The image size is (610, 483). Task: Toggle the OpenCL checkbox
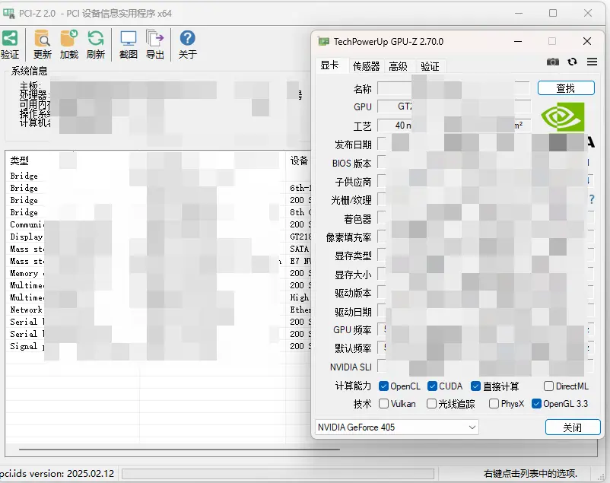[383, 386]
